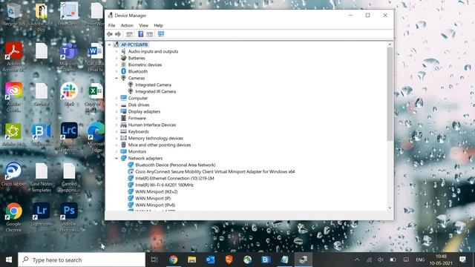
Task: Expand the Biometric devices category arrow
Action: [117, 65]
